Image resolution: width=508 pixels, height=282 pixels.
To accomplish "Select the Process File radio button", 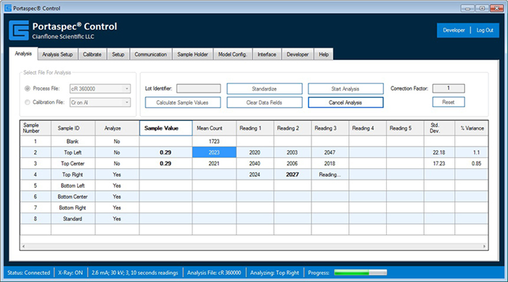I will (x=28, y=88).
